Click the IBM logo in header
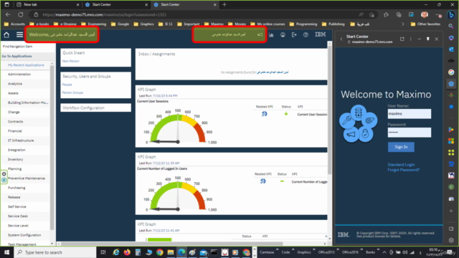This screenshot has width=459, height=258. (321, 34)
